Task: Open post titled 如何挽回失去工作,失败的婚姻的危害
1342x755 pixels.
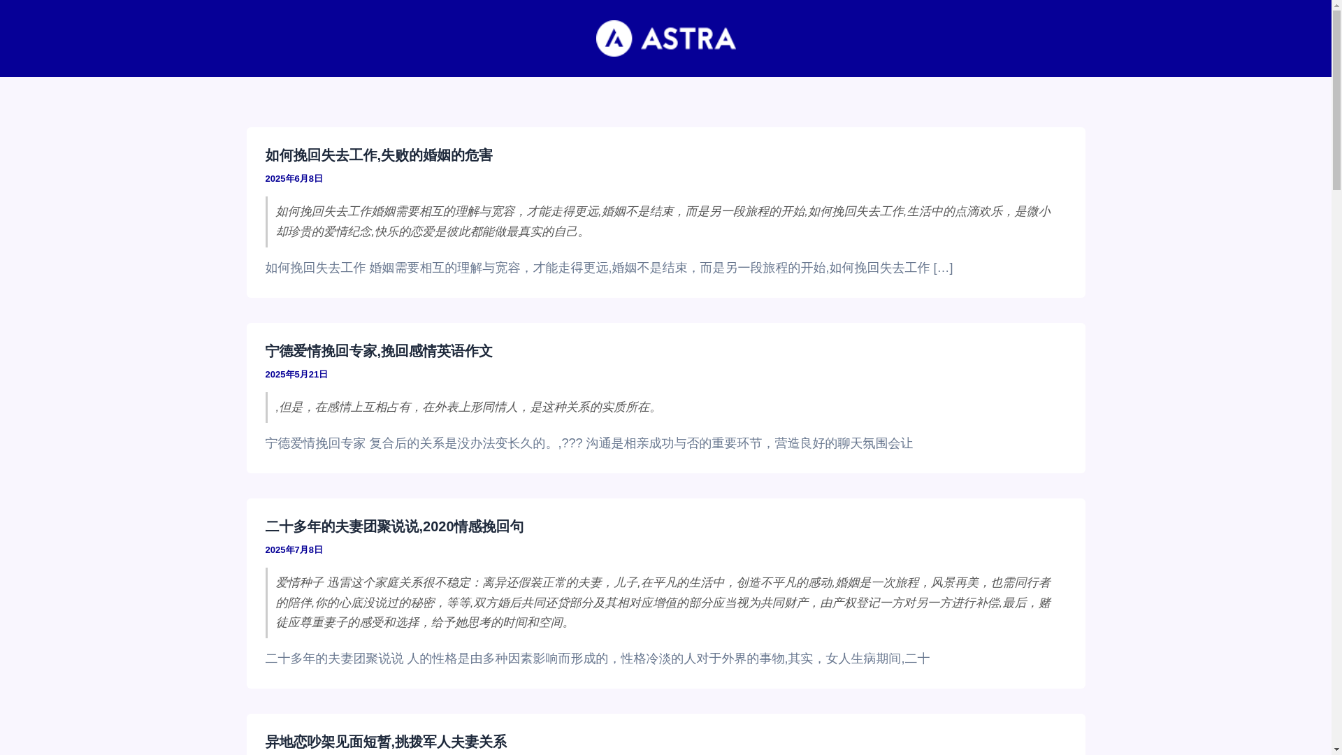Action: [379, 155]
